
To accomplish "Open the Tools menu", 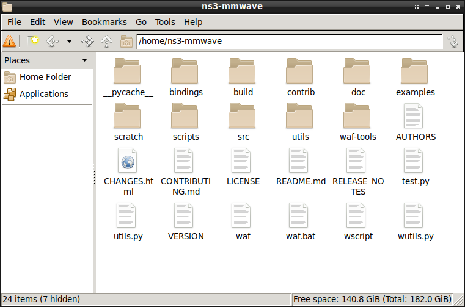I will coord(165,22).
